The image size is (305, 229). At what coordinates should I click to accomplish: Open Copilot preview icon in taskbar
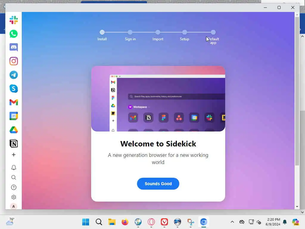click(295, 222)
